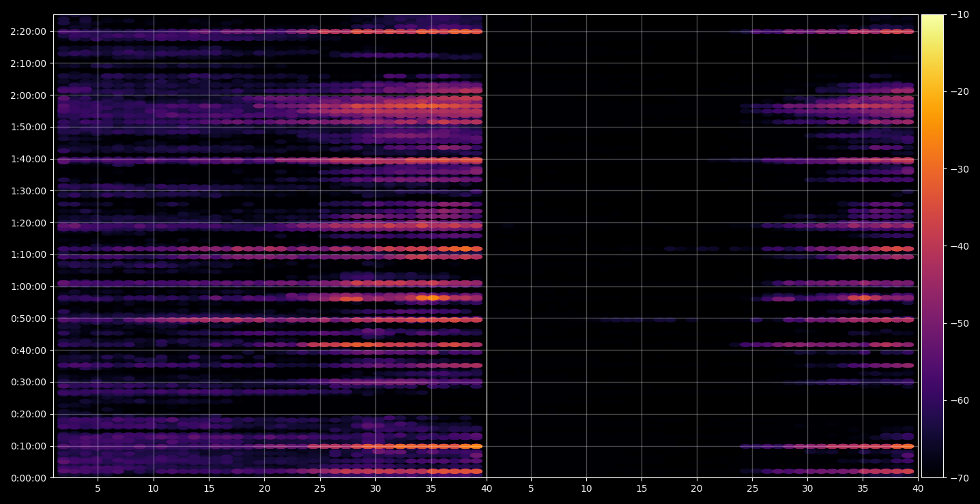Click x-axis tick 5 under the right heatmap

[530, 488]
